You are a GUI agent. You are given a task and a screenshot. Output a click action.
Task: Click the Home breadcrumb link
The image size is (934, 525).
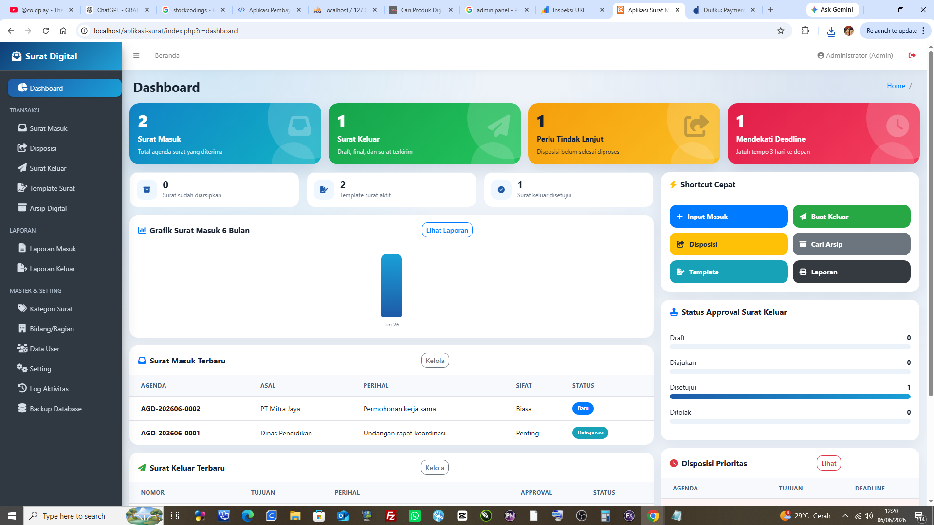tap(896, 86)
